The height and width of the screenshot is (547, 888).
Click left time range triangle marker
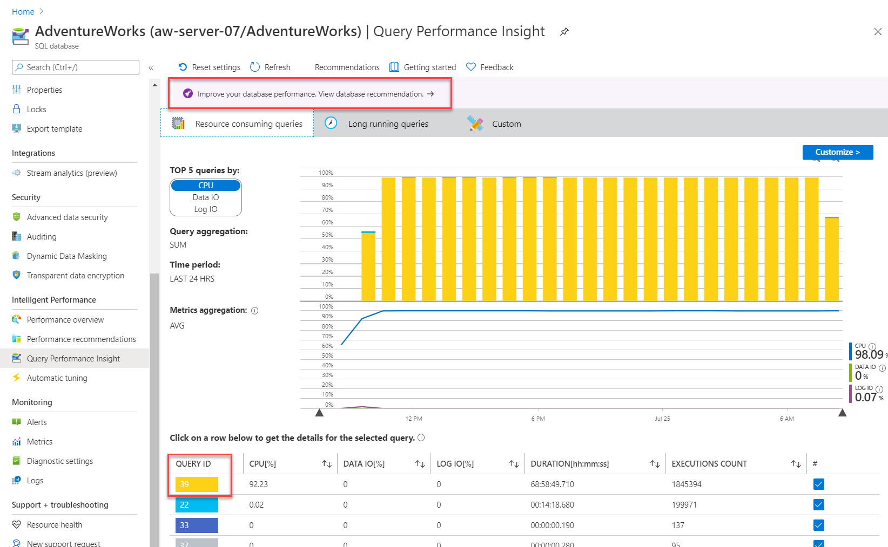click(x=319, y=413)
